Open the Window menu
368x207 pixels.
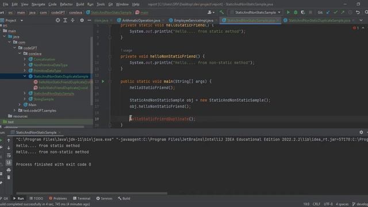click(122, 4)
